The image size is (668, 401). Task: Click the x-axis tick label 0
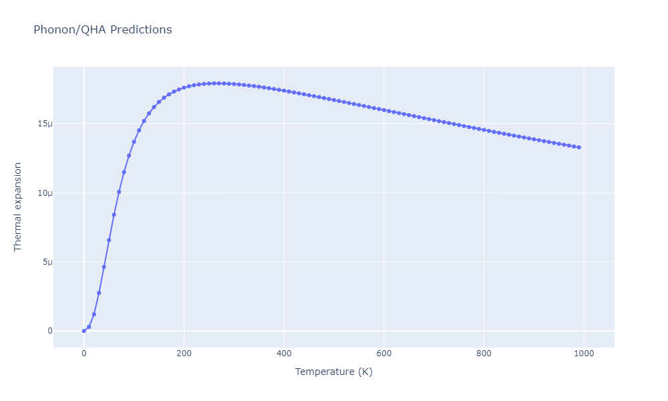pyautogui.click(x=83, y=354)
